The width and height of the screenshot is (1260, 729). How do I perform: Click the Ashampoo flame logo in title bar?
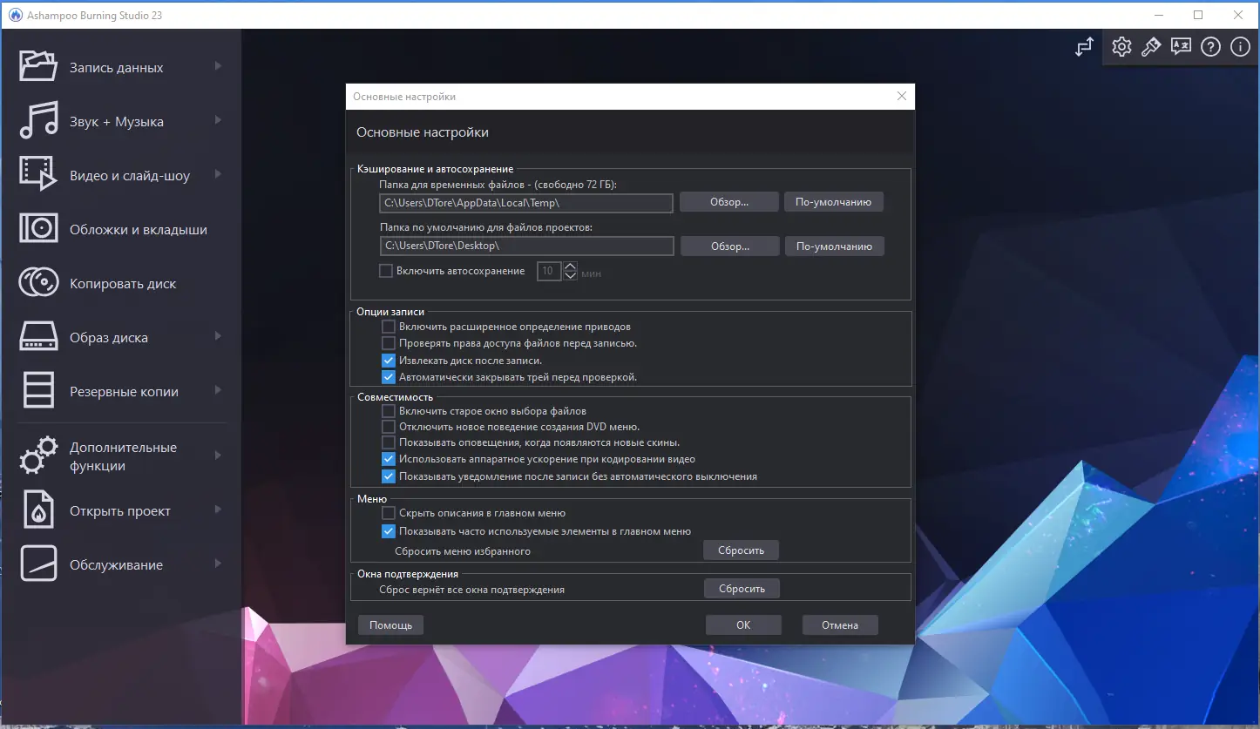point(15,15)
